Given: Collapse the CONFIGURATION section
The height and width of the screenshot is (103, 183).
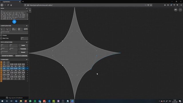Looking at the screenshot, I should click(27, 26).
